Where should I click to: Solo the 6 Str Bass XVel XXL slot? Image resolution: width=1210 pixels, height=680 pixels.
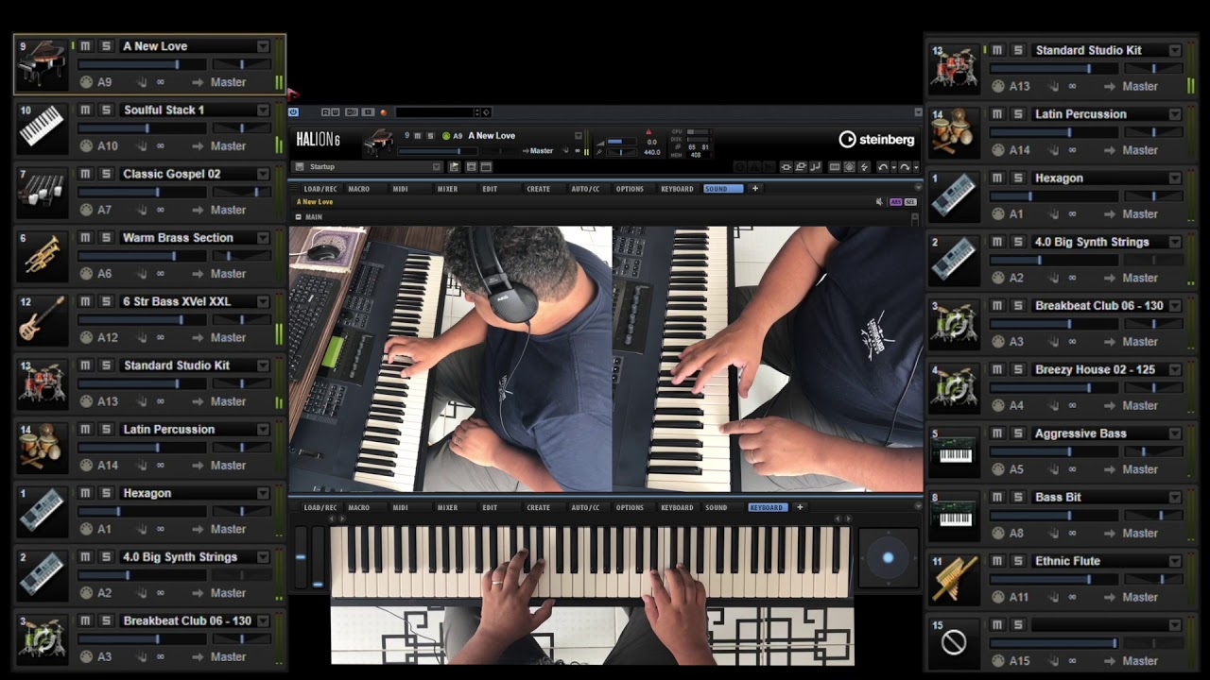click(106, 301)
